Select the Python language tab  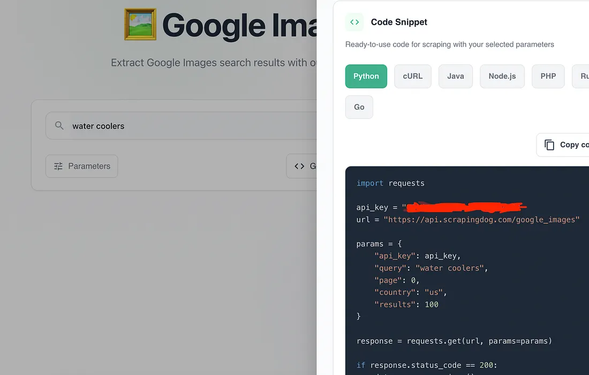(366, 76)
